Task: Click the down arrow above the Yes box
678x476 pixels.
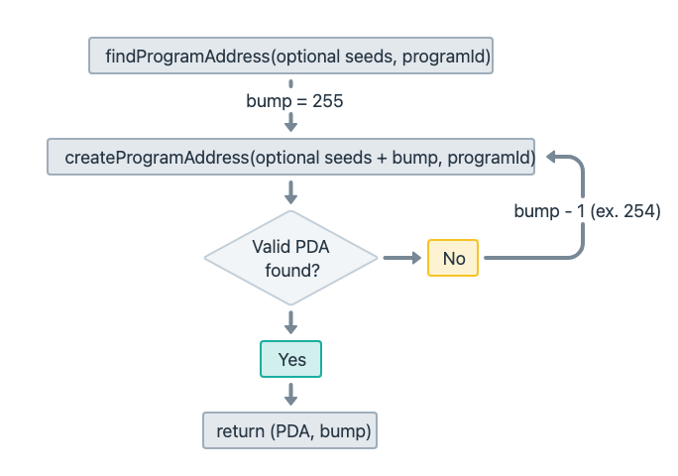Action: point(291,322)
